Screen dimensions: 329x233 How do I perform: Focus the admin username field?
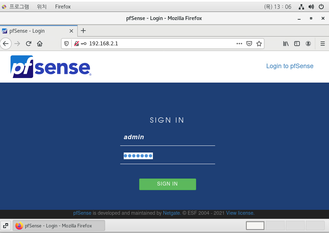(x=167, y=137)
